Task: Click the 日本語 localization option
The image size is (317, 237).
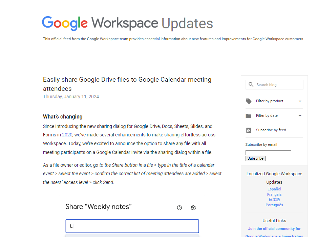Action: pyautogui.click(x=274, y=200)
